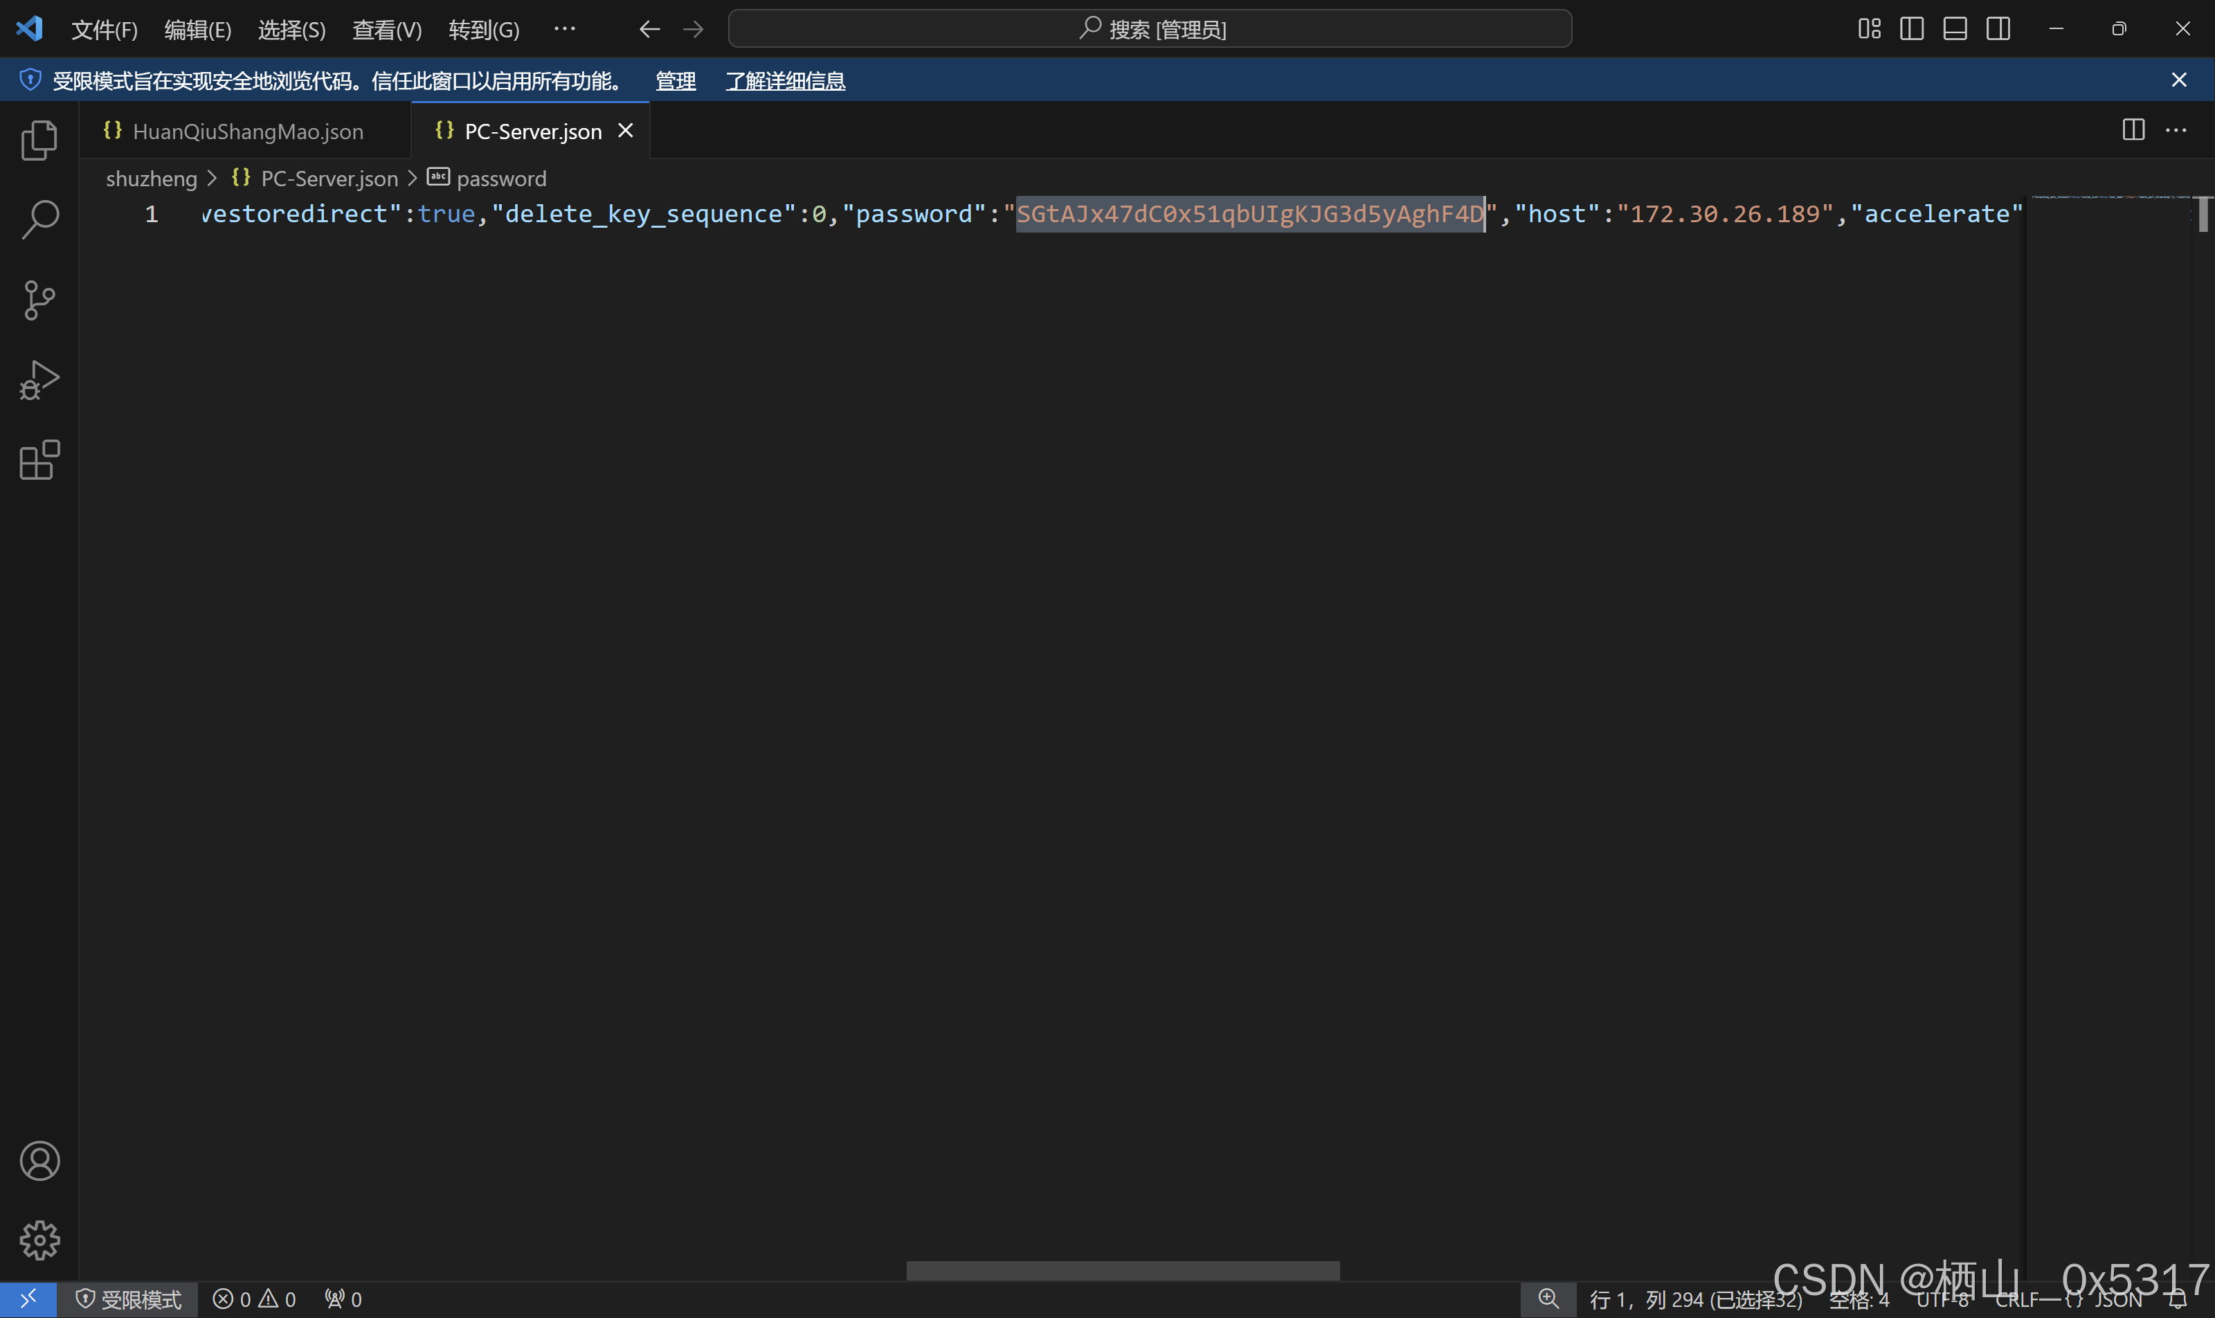Viewport: 2215px width, 1318px height.
Task: Open Run and Debug view
Action: coord(39,380)
